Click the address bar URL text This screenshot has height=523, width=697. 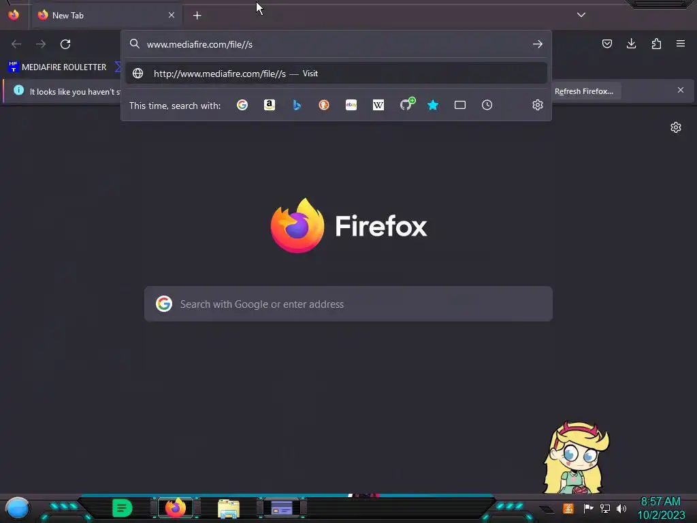coord(199,44)
